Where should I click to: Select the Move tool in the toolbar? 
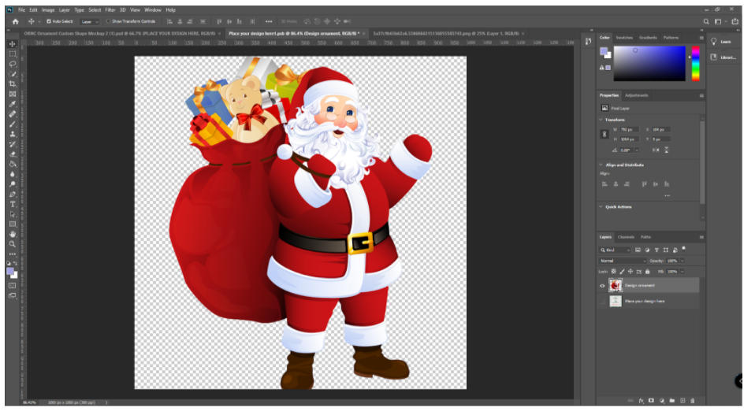click(x=13, y=44)
